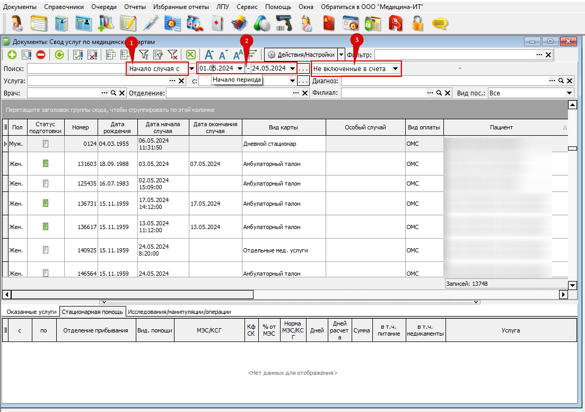Screen dimensions: 585x412
Task: Click the Действия/Настройки button
Action: click(x=301, y=55)
